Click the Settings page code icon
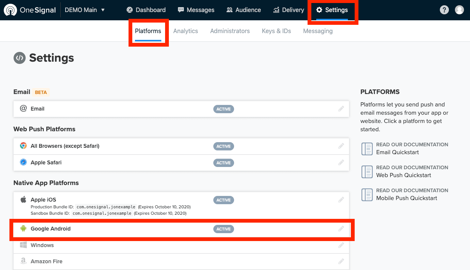This screenshot has width=470, height=270. (19, 58)
